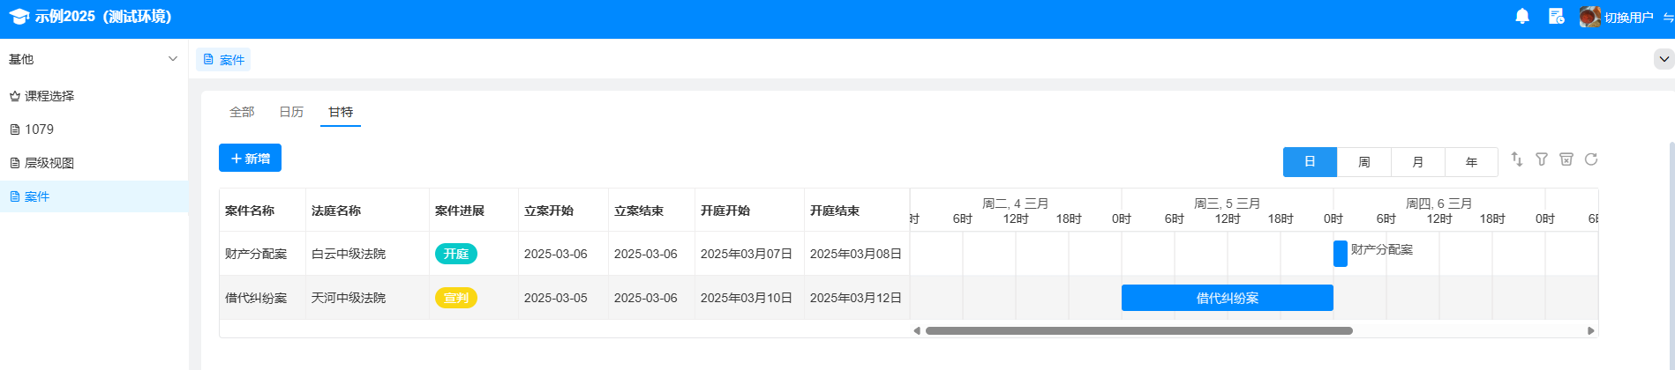
Task: Switch to the 全部 tab
Action: pos(242,112)
